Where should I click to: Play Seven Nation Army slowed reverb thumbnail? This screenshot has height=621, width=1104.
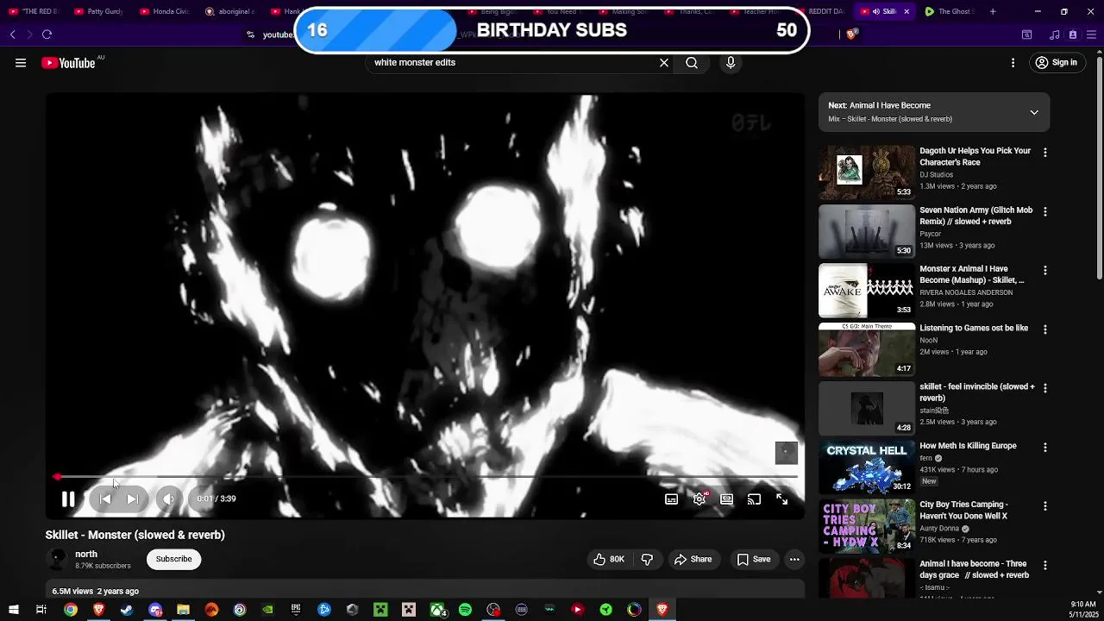tap(867, 231)
